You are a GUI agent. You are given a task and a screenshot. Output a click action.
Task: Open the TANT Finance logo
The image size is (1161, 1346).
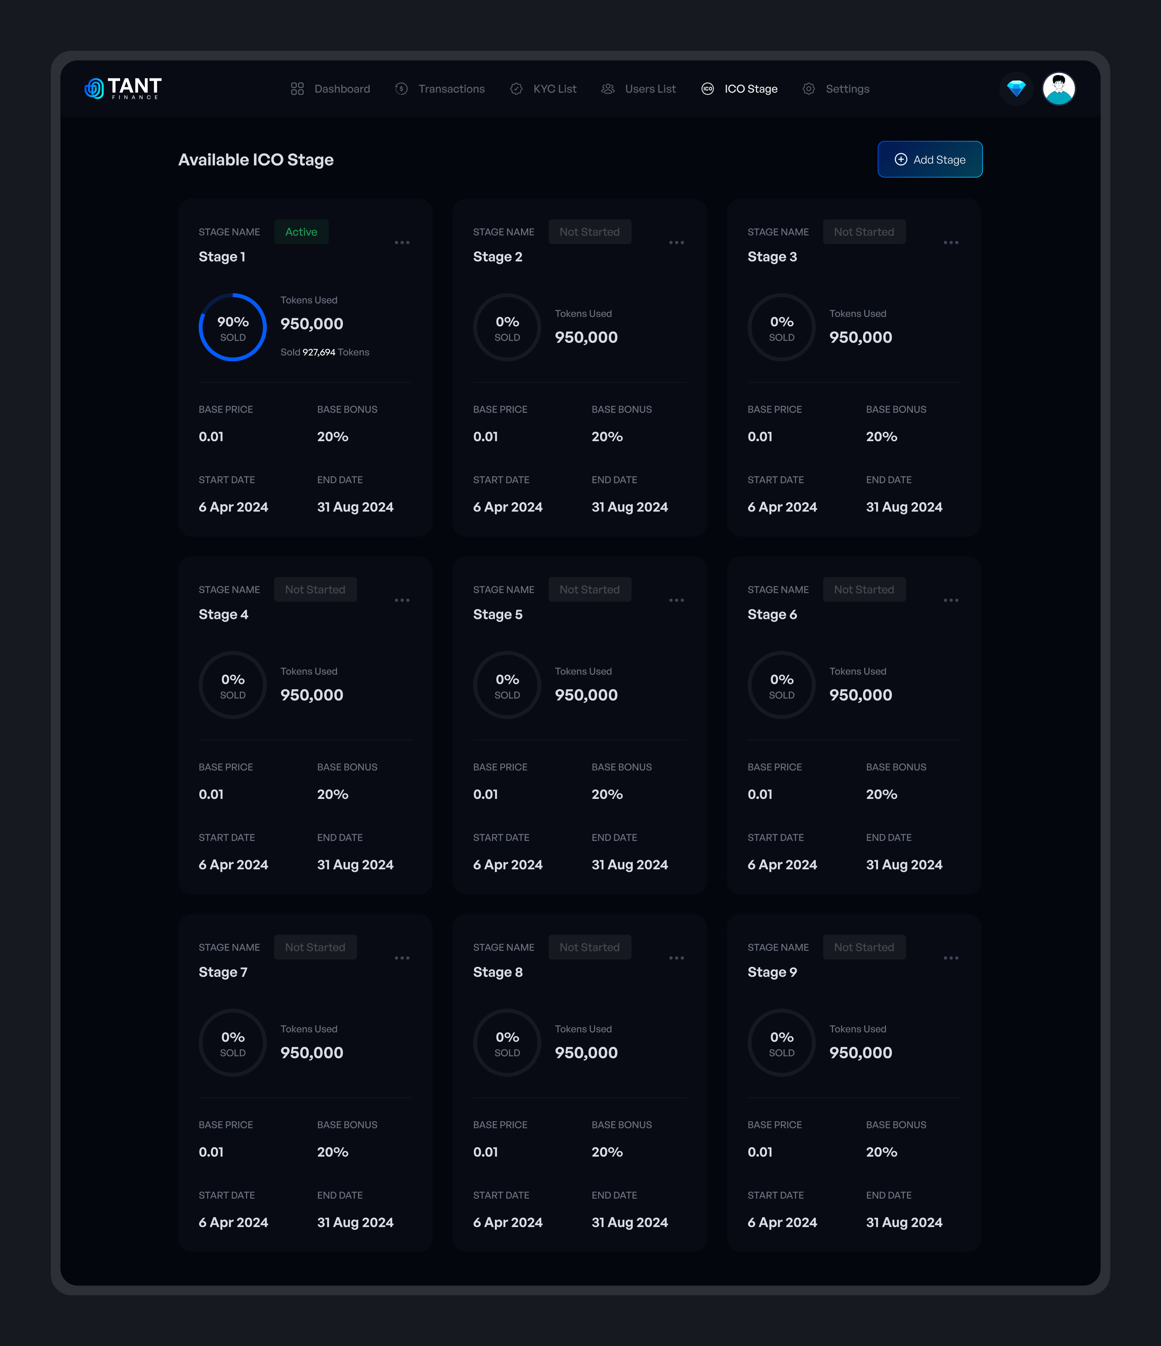(x=123, y=88)
